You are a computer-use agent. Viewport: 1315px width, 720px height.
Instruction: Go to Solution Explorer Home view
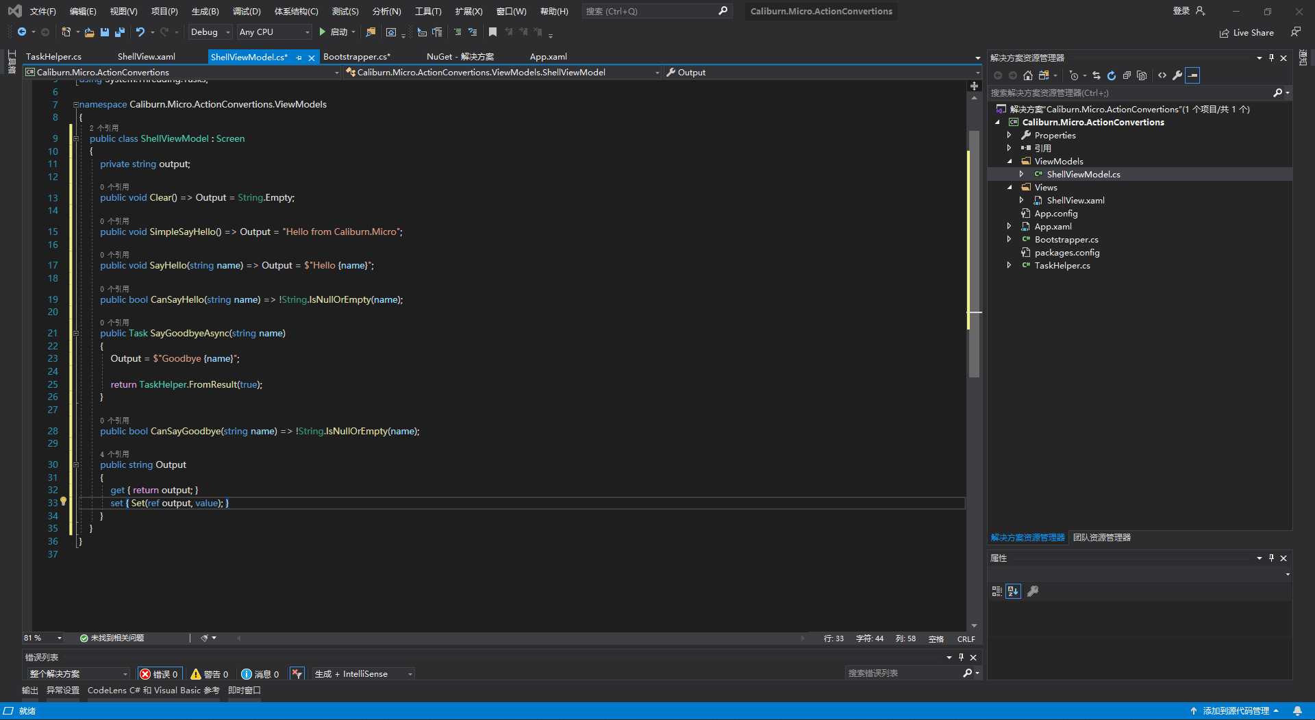click(x=1027, y=75)
